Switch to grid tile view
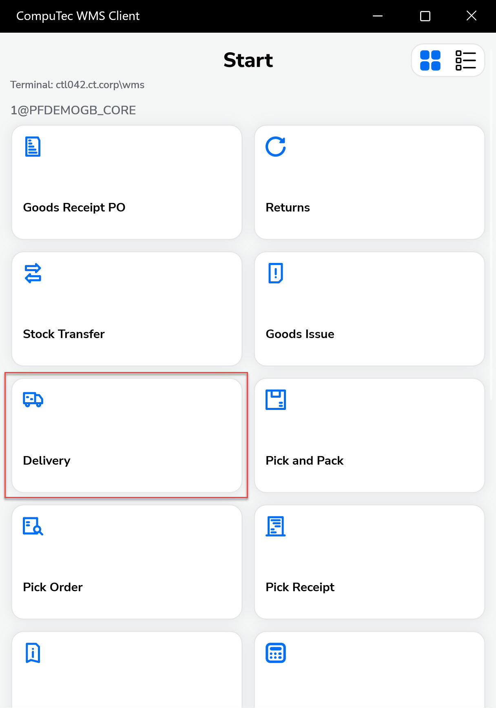 pyautogui.click(x=430, y=60)
